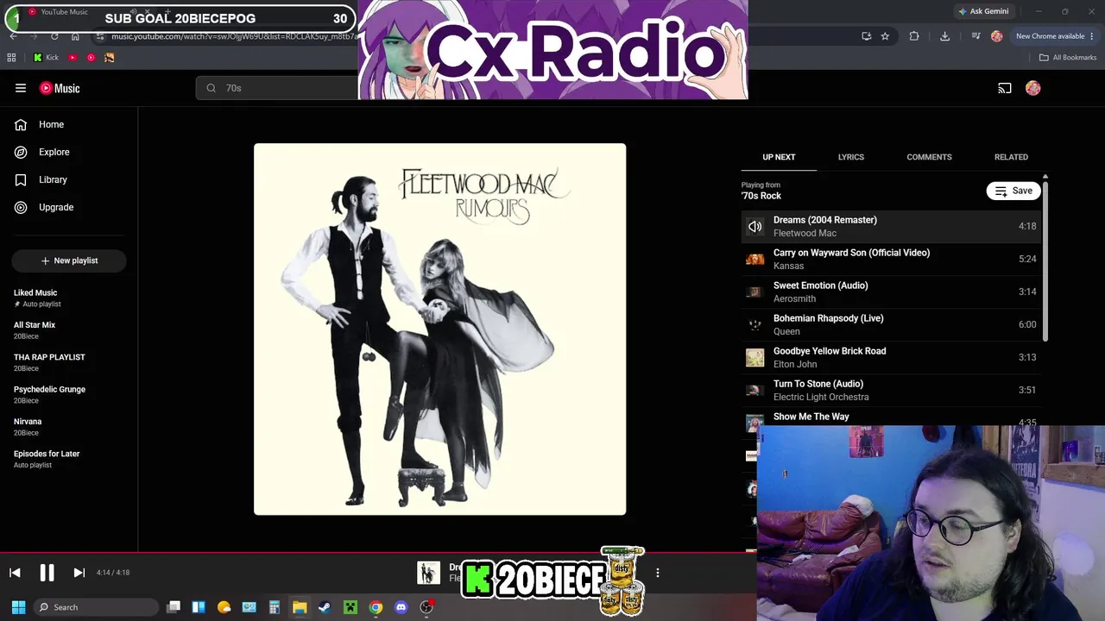Open the Kick bookmark

pyautogui.click(x=46, y=58)
